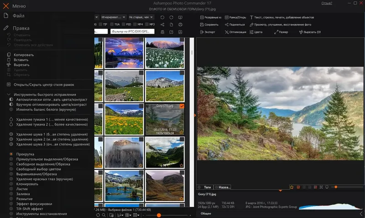Screen dimensions: 365x218
Task: Click the Отзыв? link in the title bar
Action: (x=327, y=3)
